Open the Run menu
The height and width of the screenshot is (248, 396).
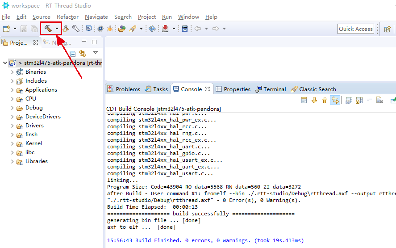pyautogui.click(x=167, y=17)
